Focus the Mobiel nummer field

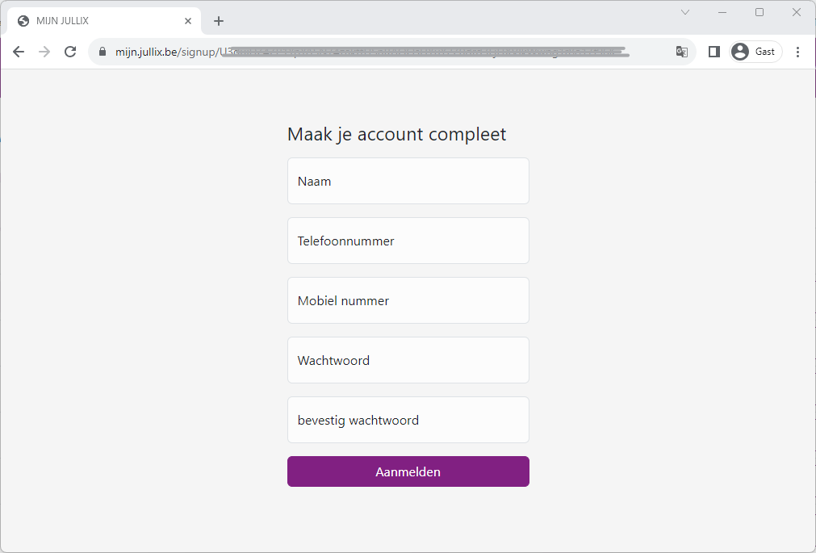pos(408,300)
